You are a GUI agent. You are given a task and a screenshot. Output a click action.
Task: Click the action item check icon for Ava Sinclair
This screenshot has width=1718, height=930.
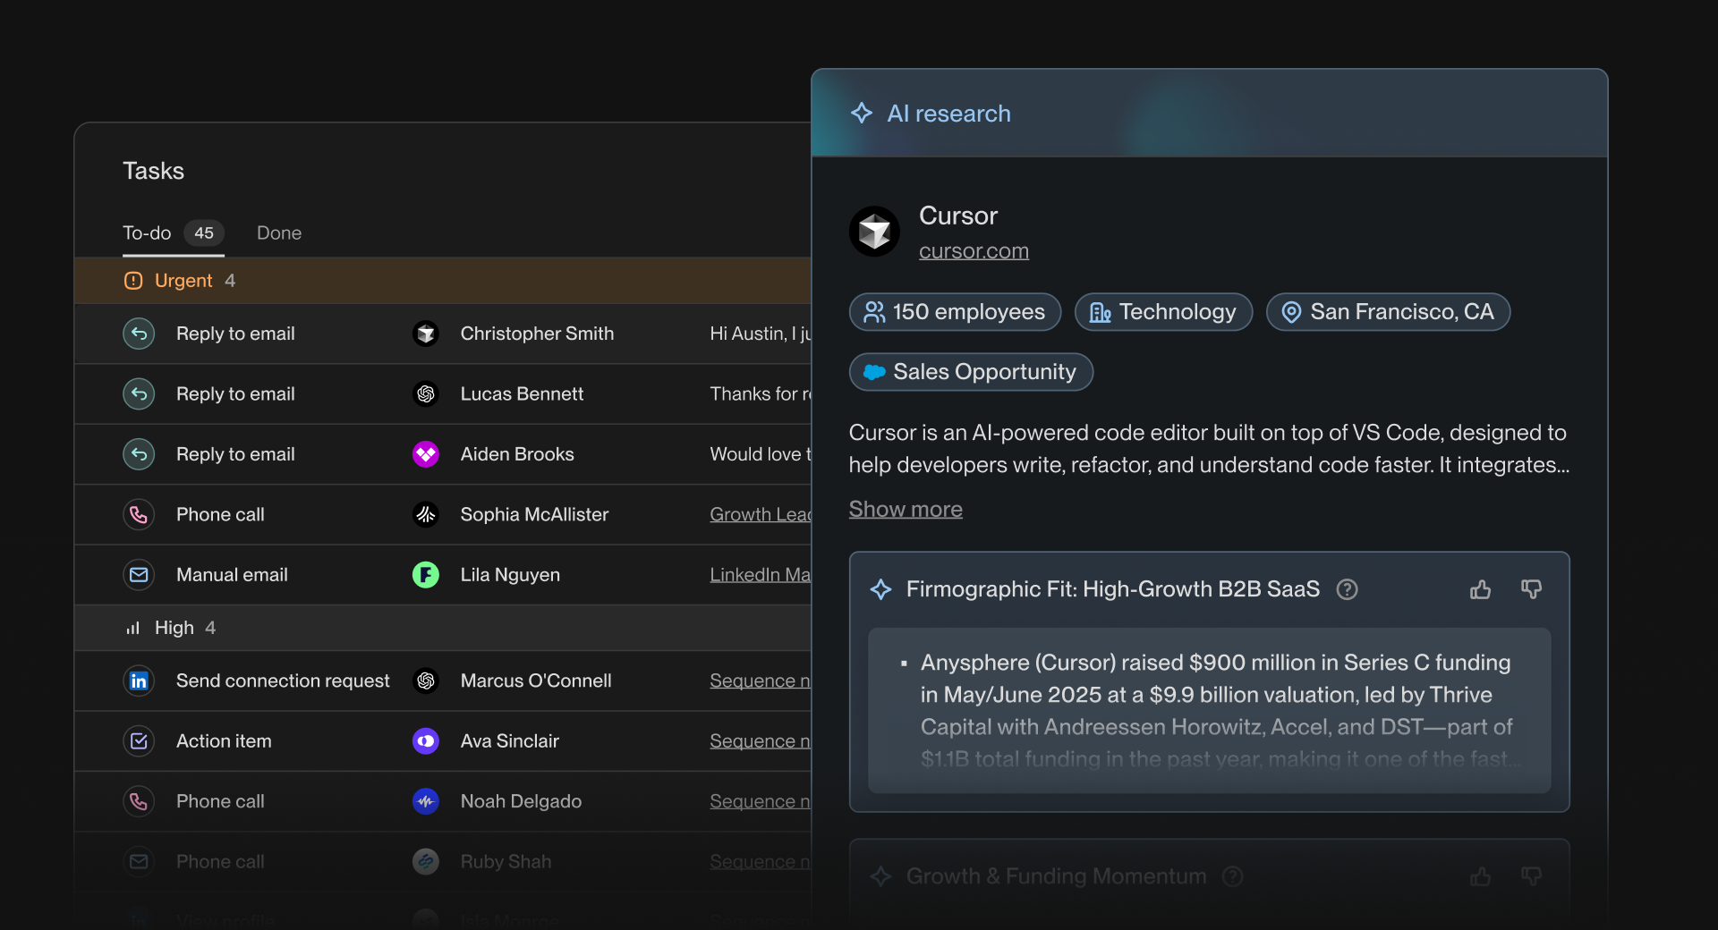coord(139,741)
